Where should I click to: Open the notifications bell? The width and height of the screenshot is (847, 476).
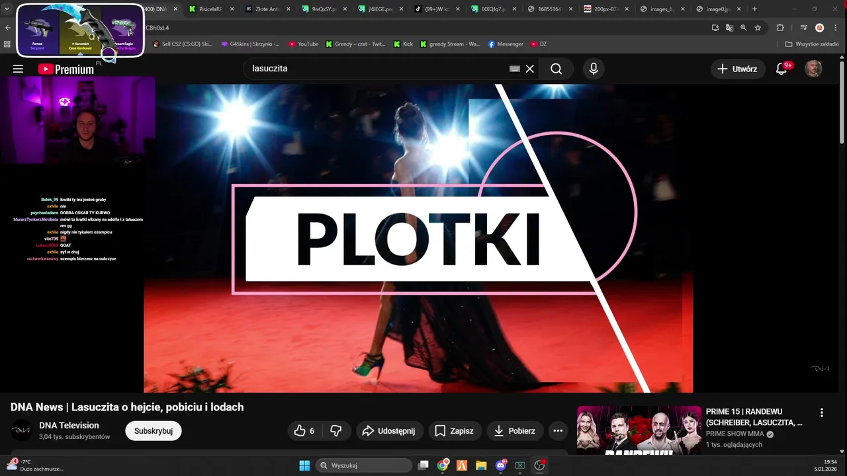[781, 69]
